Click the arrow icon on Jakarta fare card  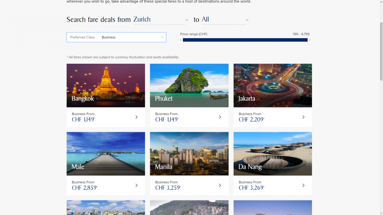coord(303,117)
